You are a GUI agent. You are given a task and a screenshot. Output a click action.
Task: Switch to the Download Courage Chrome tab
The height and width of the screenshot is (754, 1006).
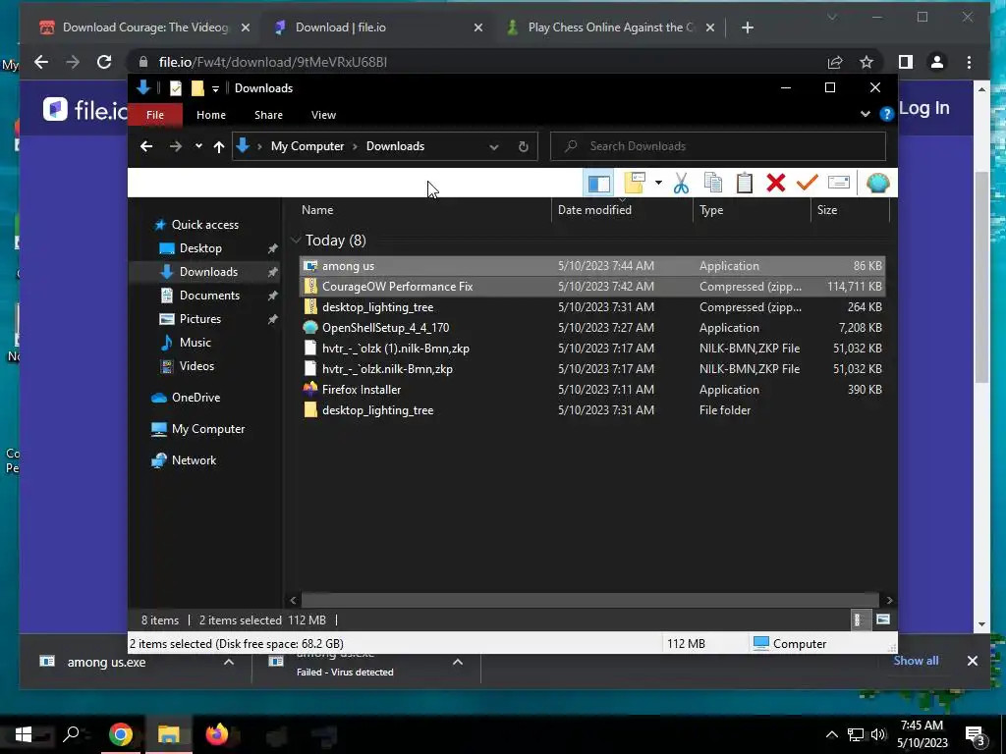click(x=144, y=27)
